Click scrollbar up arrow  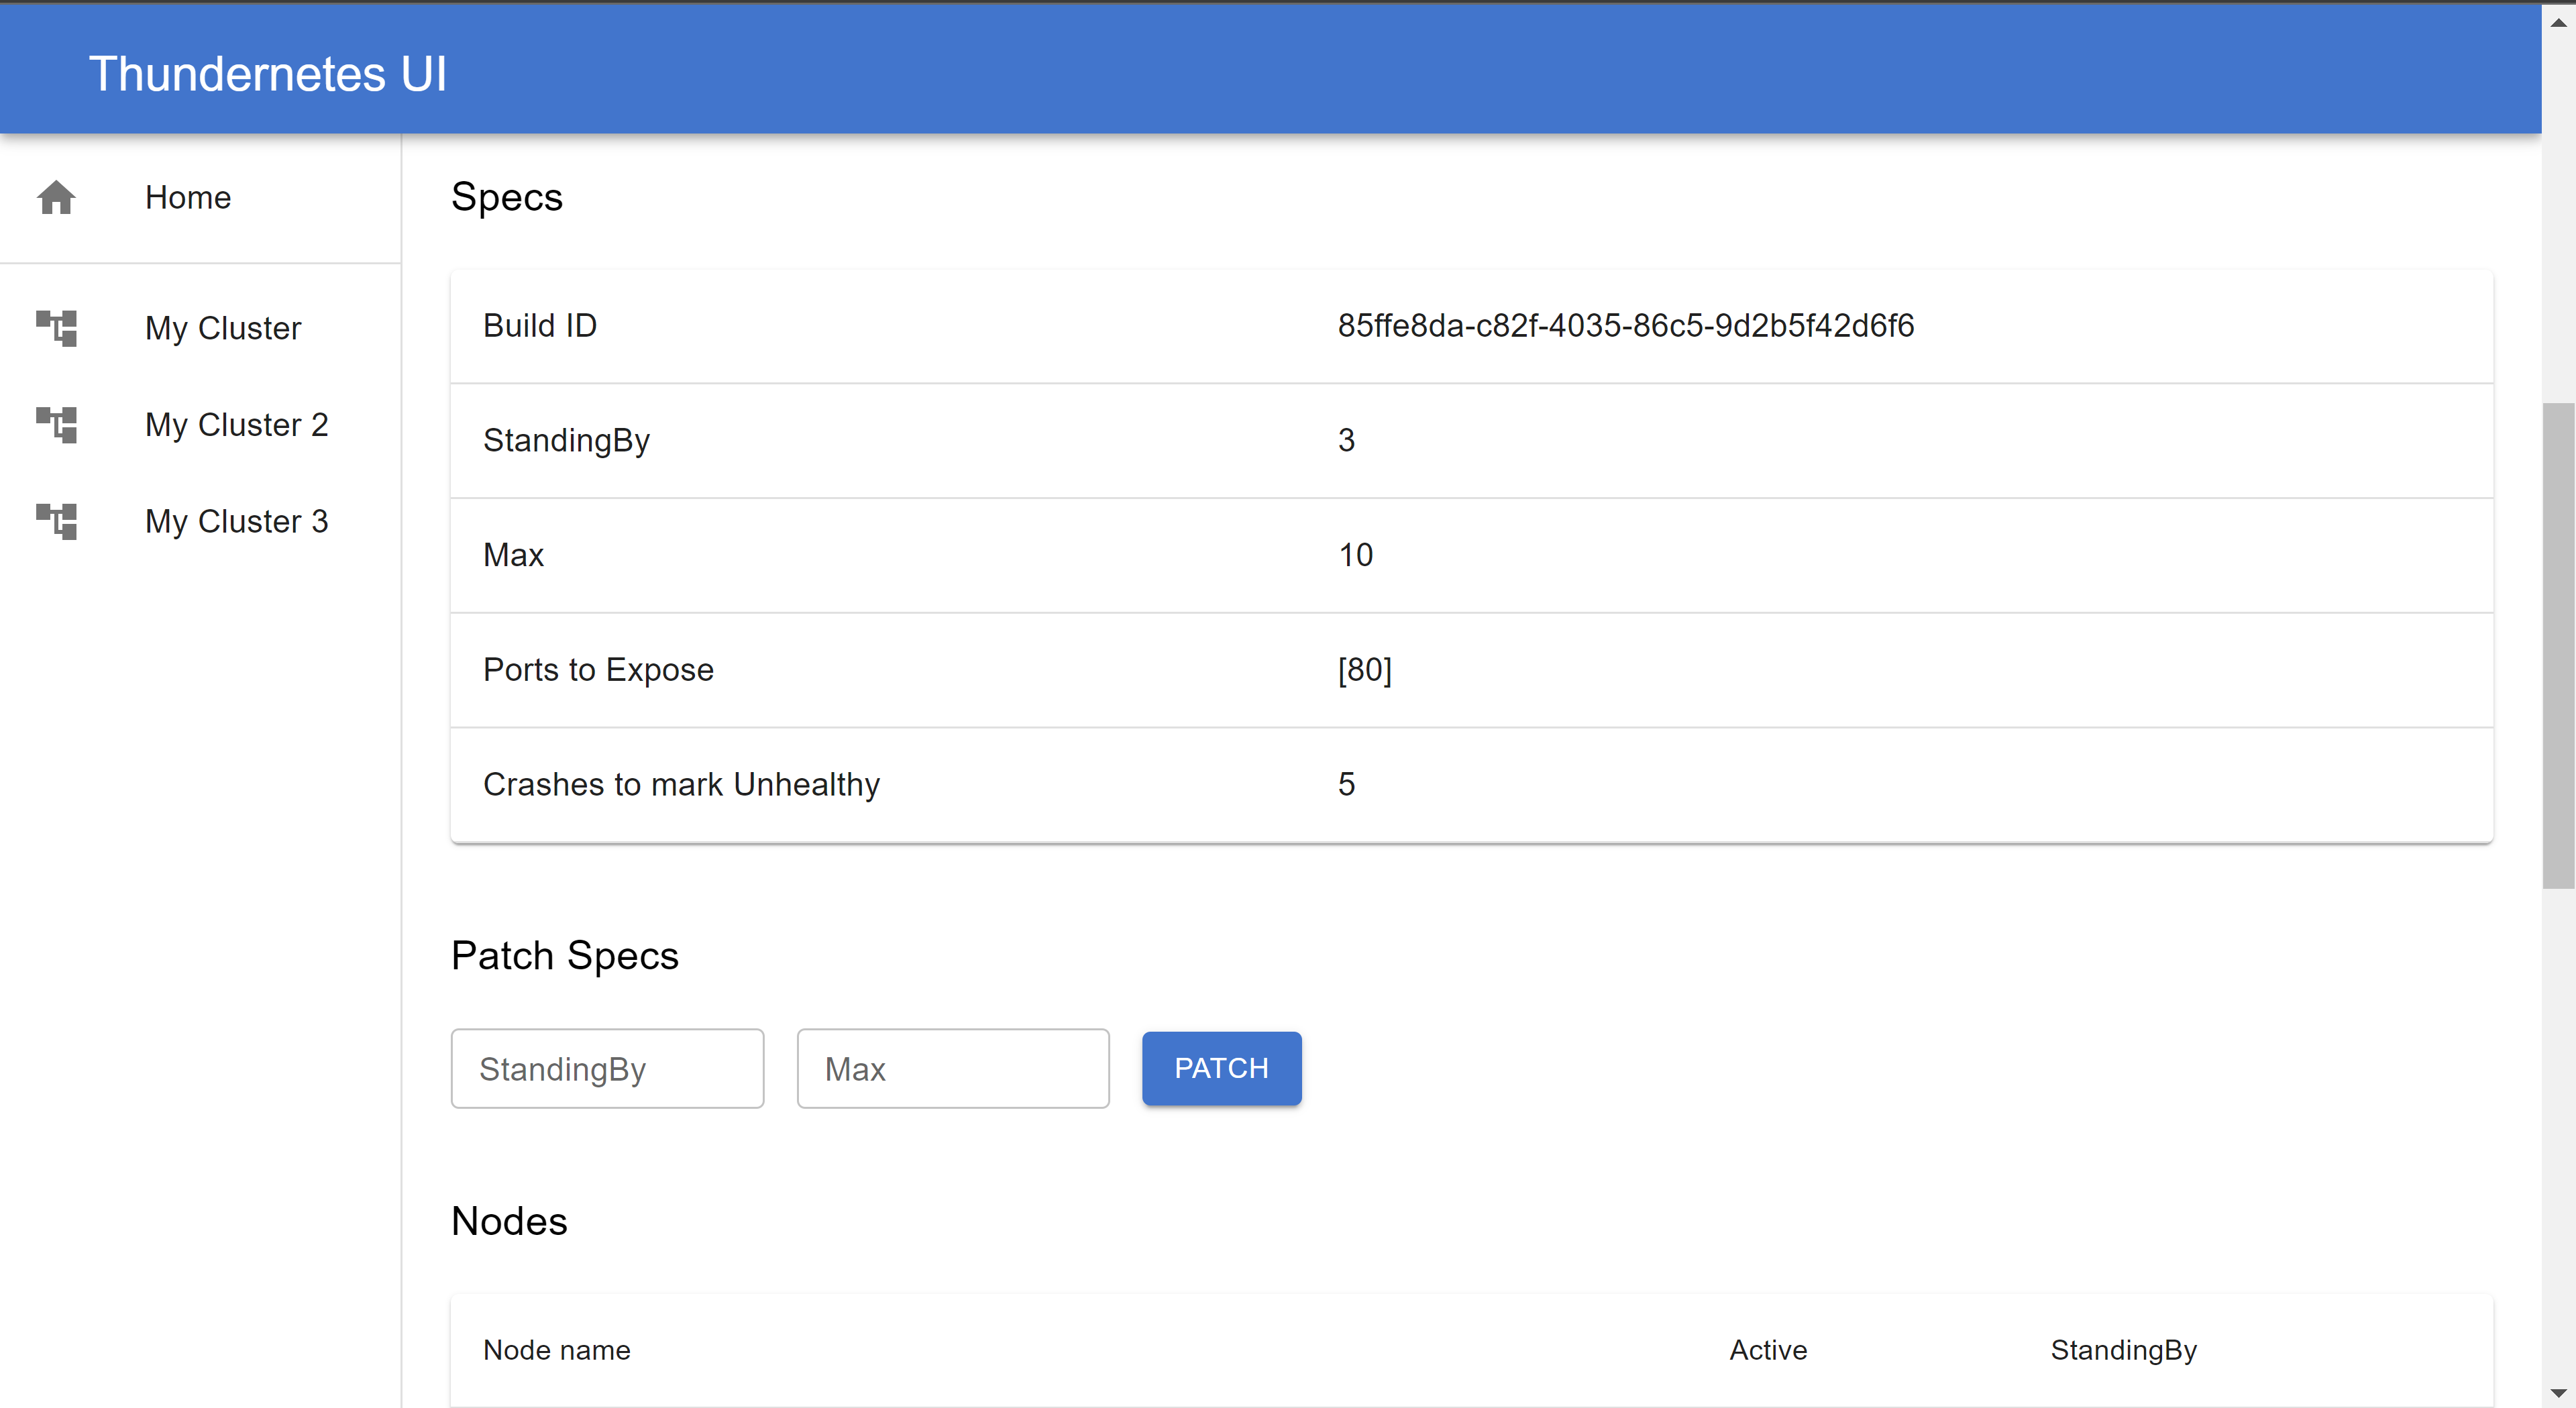tap(2558, 21)
